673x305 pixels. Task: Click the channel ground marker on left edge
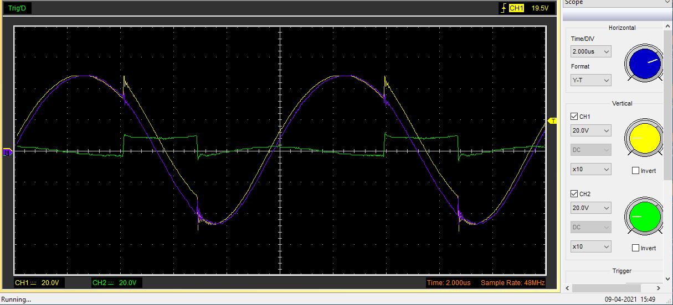8,152
